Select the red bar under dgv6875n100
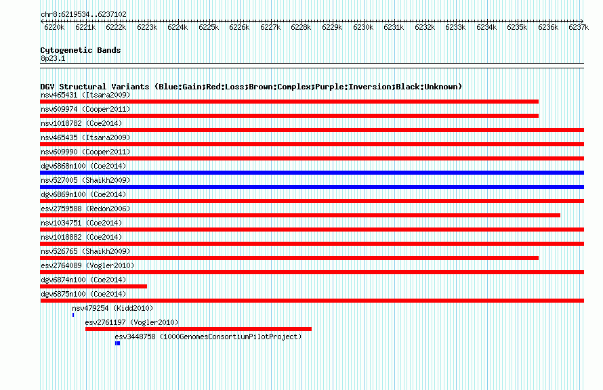 point(312,301)
